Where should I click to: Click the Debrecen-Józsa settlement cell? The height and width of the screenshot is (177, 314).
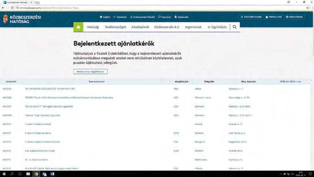click(203, 97)
